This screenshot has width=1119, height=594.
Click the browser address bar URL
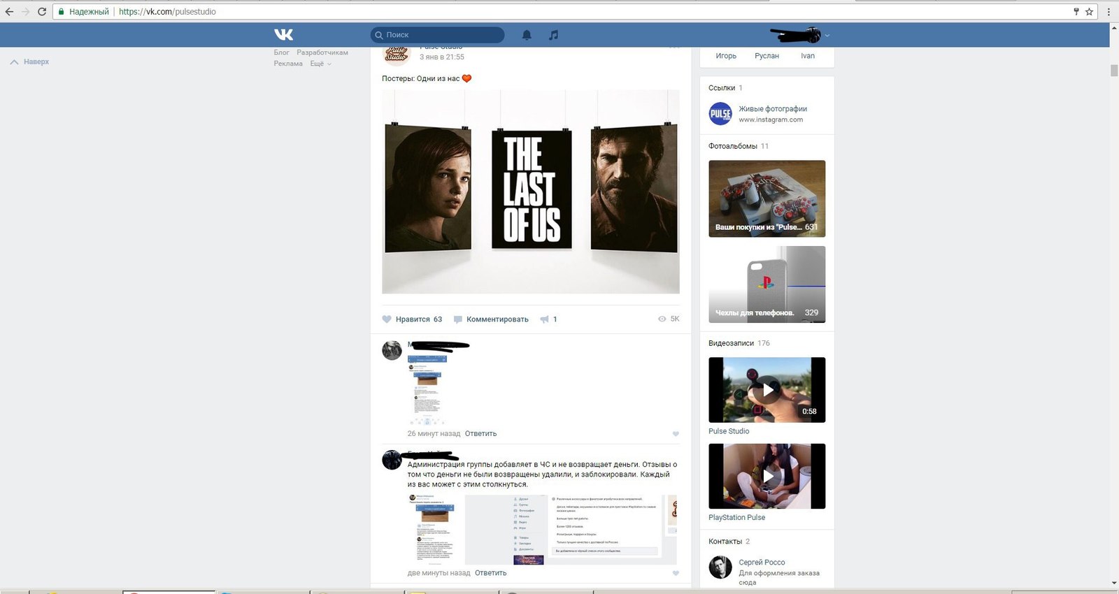point(167,11)
